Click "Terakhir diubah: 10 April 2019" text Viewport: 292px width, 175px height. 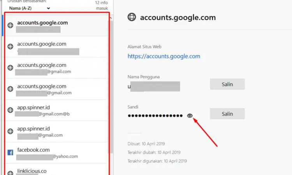(154, 152)
